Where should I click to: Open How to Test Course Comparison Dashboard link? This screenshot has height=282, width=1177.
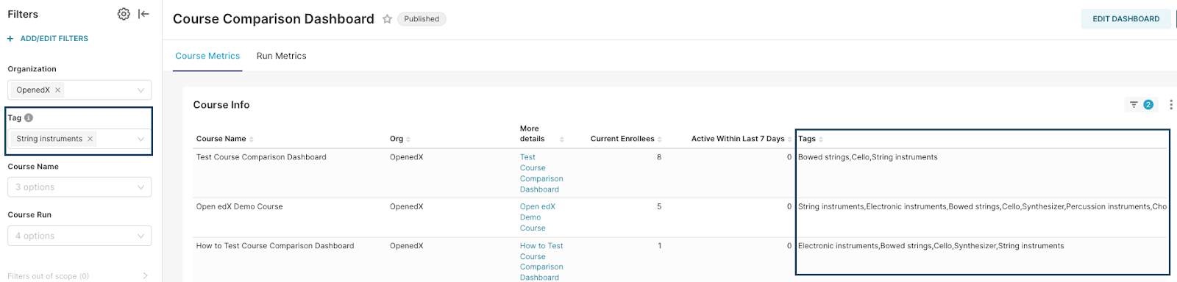[x=541, y=261]
